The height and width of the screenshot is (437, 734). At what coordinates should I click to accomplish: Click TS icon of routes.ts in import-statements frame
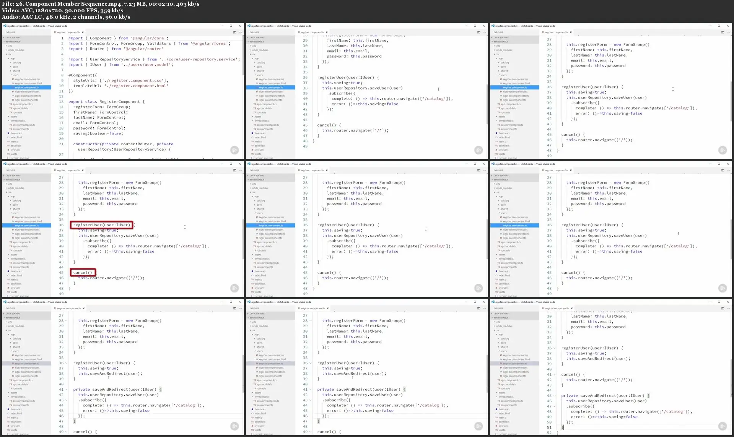coord(11,112)
